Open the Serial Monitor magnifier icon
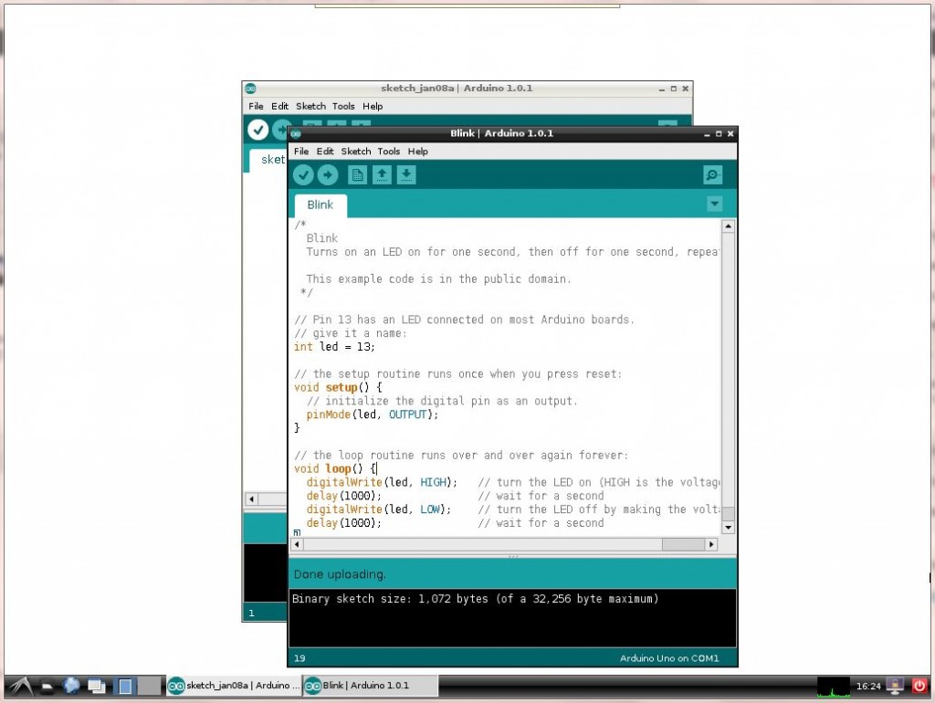 point(712,174)
